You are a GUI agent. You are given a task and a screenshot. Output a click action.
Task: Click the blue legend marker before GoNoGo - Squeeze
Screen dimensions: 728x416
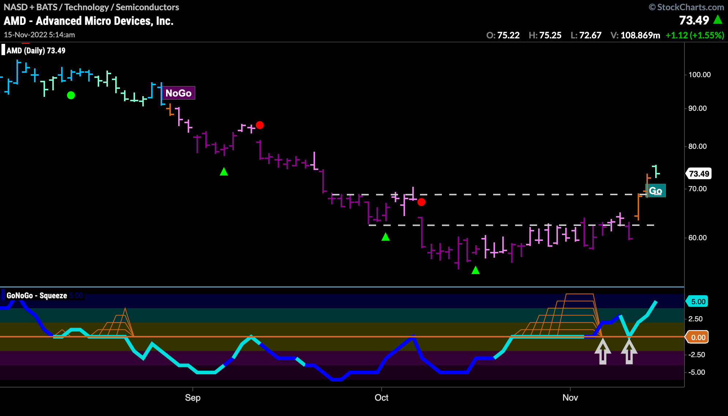pyautogui.click(x=3, y=295)
